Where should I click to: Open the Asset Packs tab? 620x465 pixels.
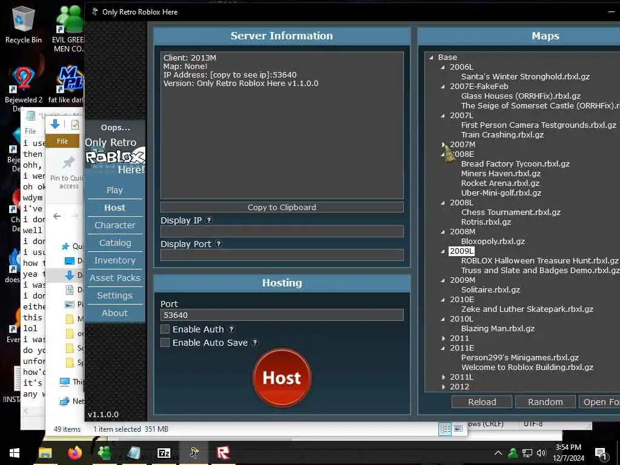pyautogui.click(x=114, y=277)
